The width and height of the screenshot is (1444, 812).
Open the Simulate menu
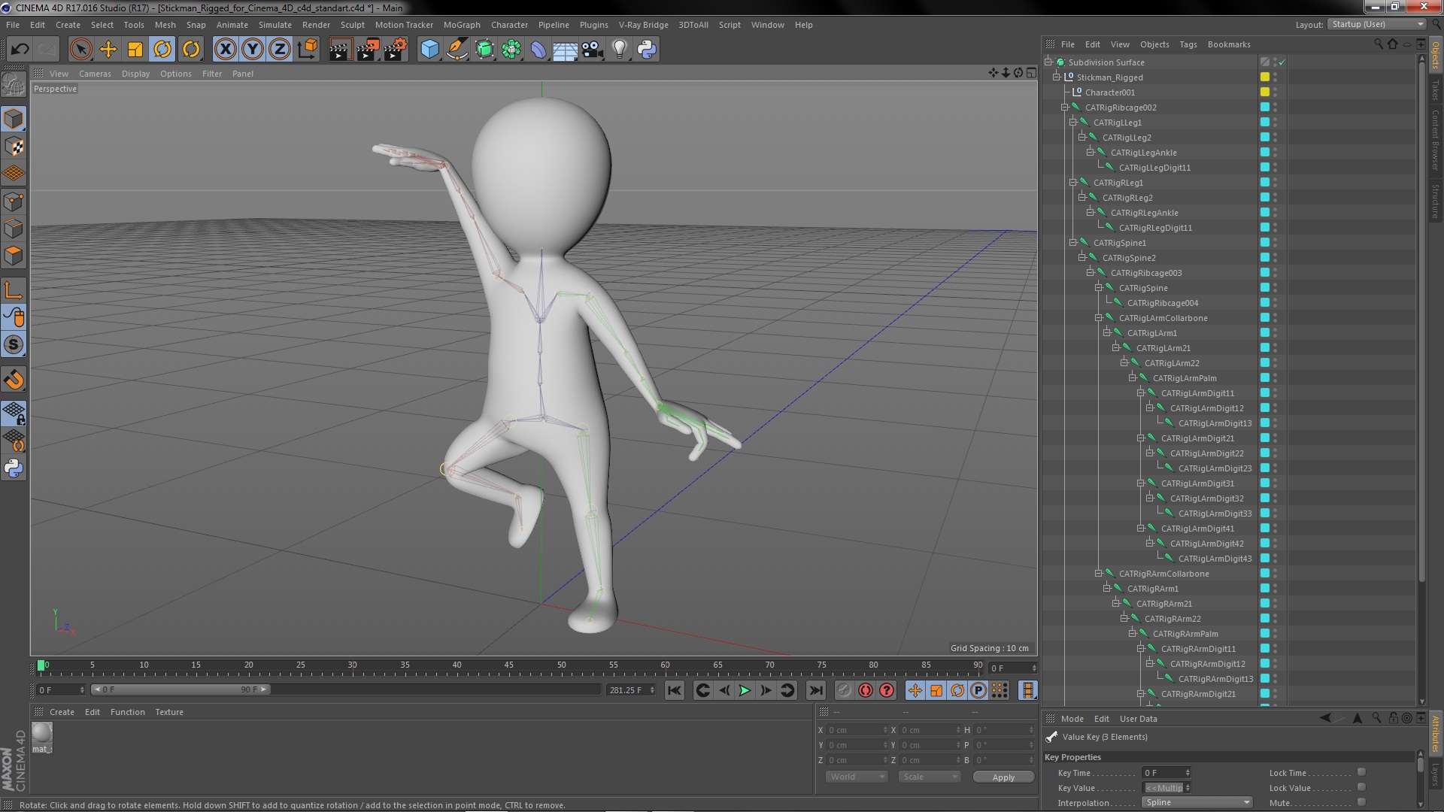[275, 25]
